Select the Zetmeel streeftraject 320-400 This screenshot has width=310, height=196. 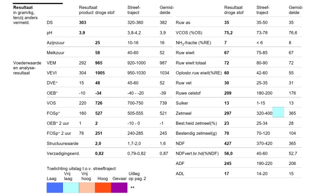(x=264, y=113)
